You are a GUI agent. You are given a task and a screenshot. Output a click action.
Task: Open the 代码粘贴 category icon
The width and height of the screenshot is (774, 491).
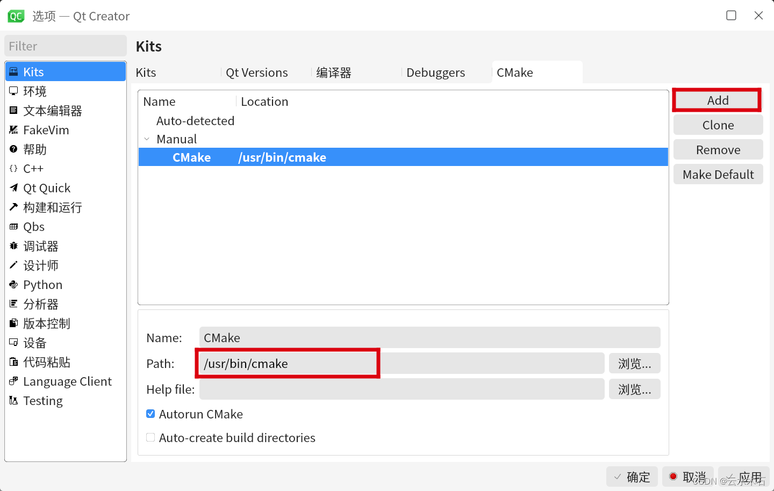tap(13, 362)
